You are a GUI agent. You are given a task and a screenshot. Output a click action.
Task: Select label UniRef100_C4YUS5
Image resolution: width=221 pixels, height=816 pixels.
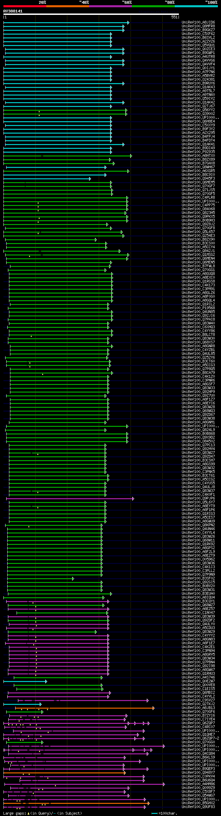click(x=198, y=483)
